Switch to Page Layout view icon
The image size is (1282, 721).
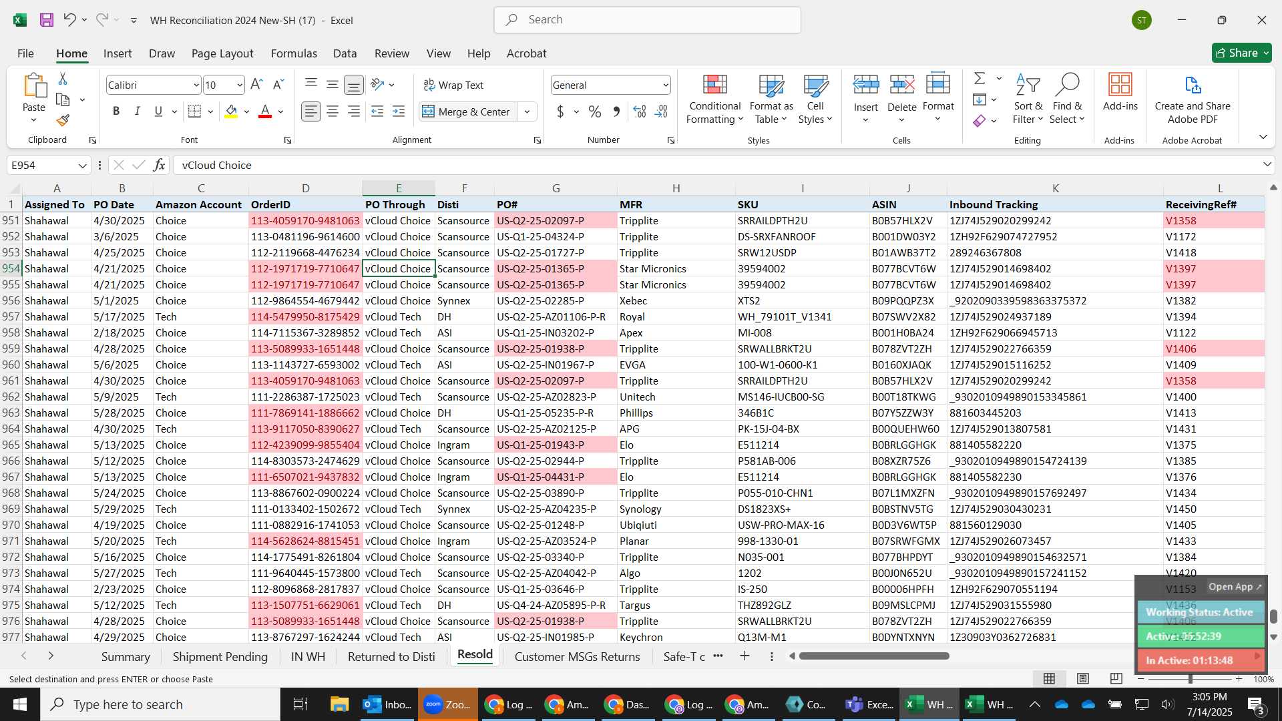coord(1083,679)
